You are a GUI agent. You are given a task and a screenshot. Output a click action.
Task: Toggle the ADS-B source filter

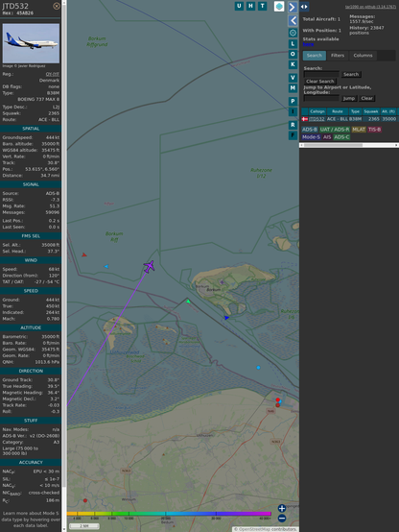tap(310, 130)
